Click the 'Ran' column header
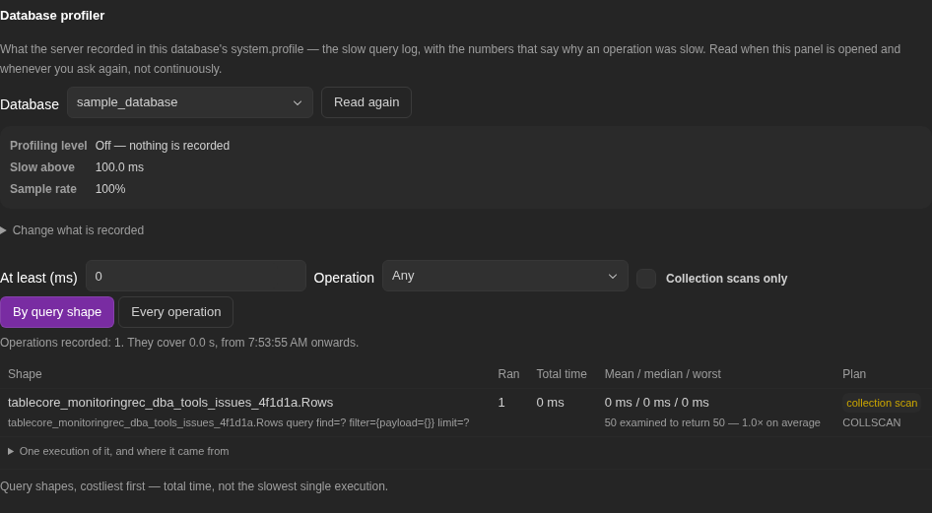Image resolution: width=932 pixels, height=513 pixels. point(508,374)
